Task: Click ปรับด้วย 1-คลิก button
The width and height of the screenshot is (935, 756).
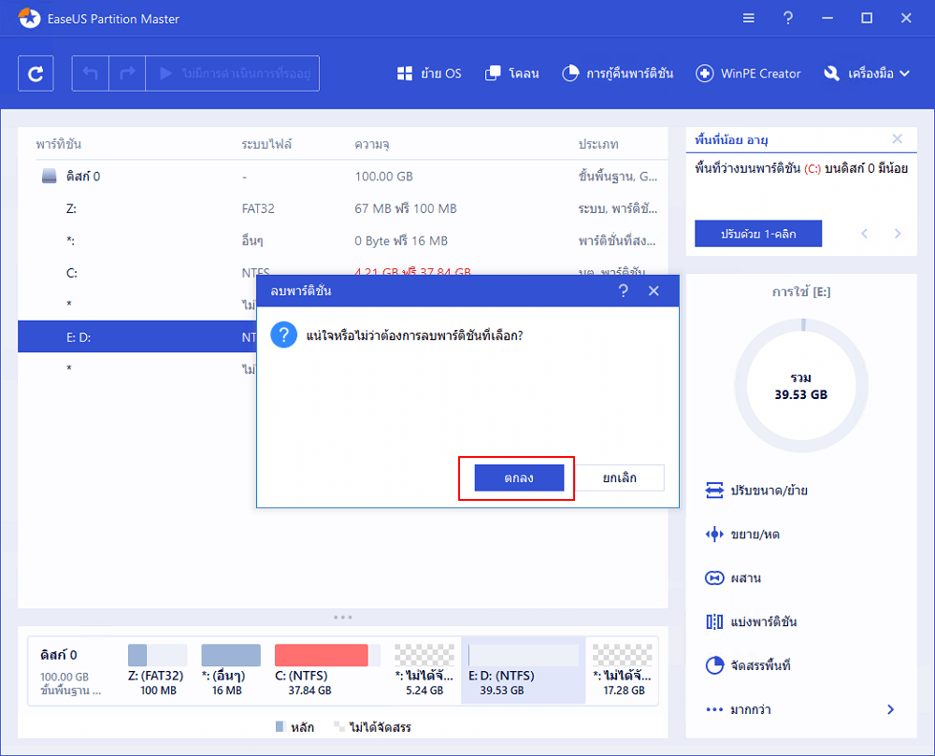Action: [x=758, y=234]
